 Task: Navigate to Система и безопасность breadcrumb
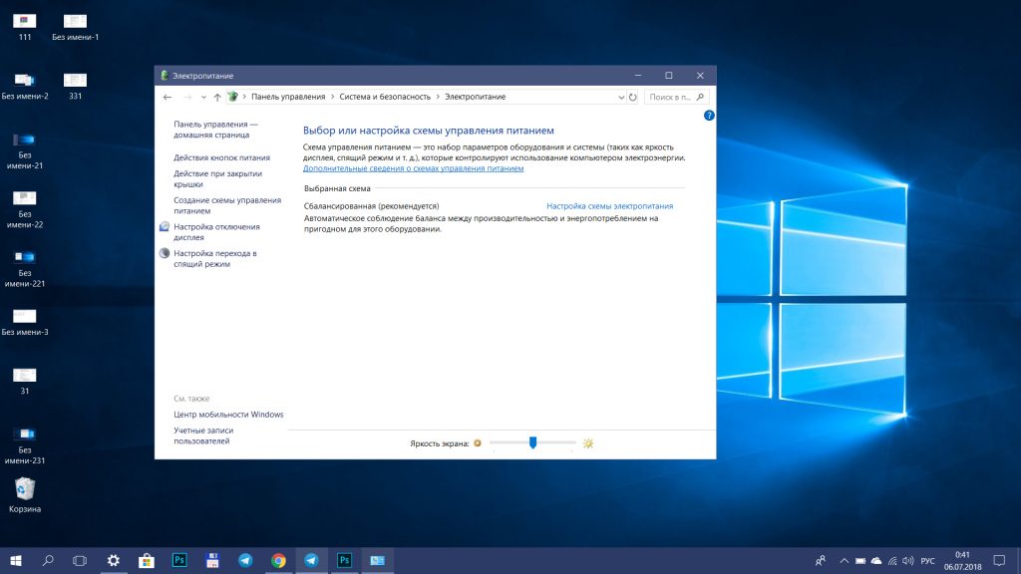point(386,97)
